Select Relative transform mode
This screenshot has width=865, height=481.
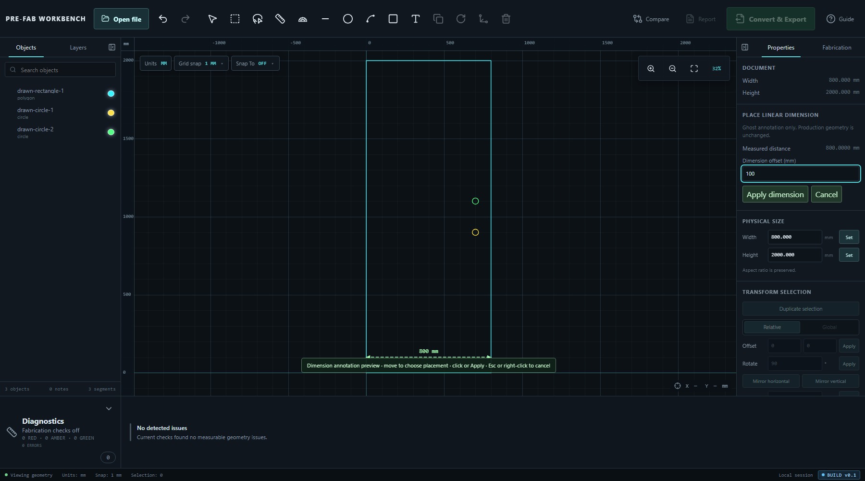click(x=772, y=327)
